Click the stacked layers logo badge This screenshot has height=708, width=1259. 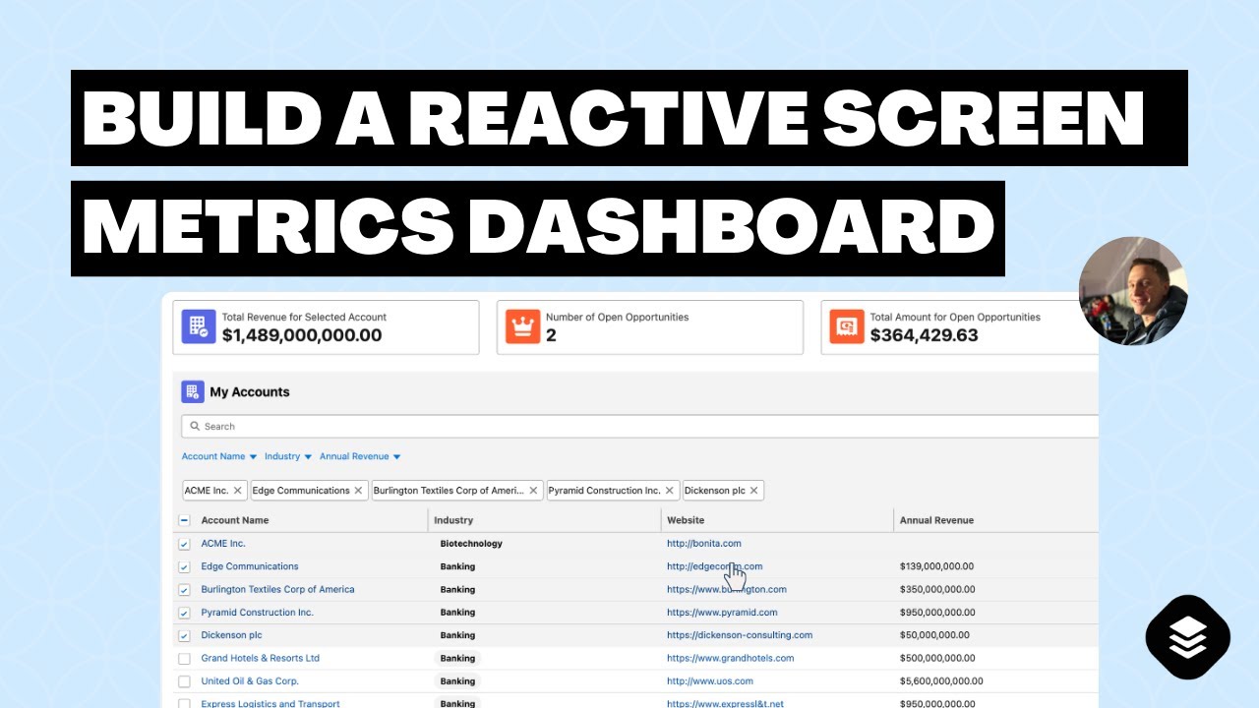(x=1188, y=637)
